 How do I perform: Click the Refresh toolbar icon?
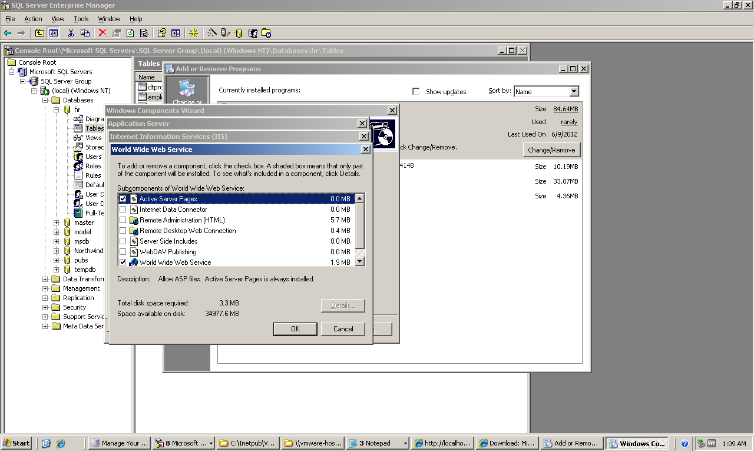[x=130, y=33]
